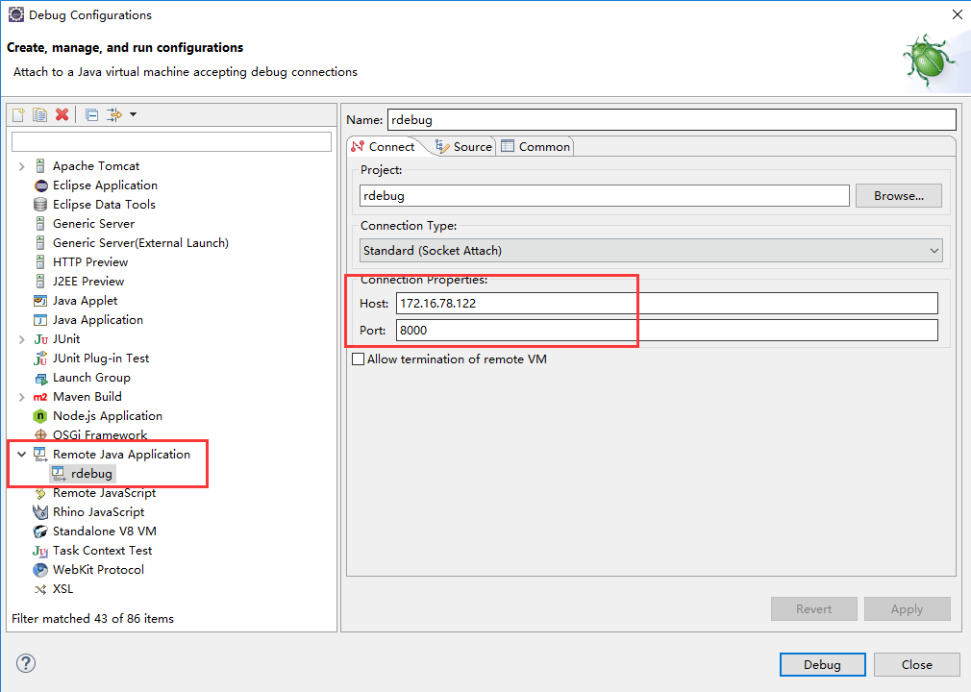Screen dimensions: 971x692
Task: Click the Port input field
Action: [667, 330]
